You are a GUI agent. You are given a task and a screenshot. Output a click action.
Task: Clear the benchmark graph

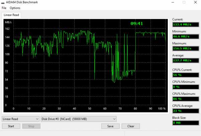click(131, 126)
